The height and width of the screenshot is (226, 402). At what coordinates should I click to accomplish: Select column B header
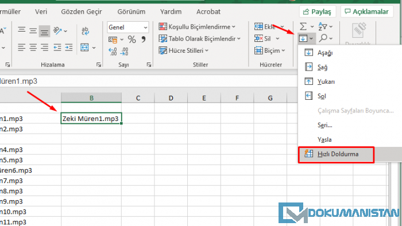(91, 98)
